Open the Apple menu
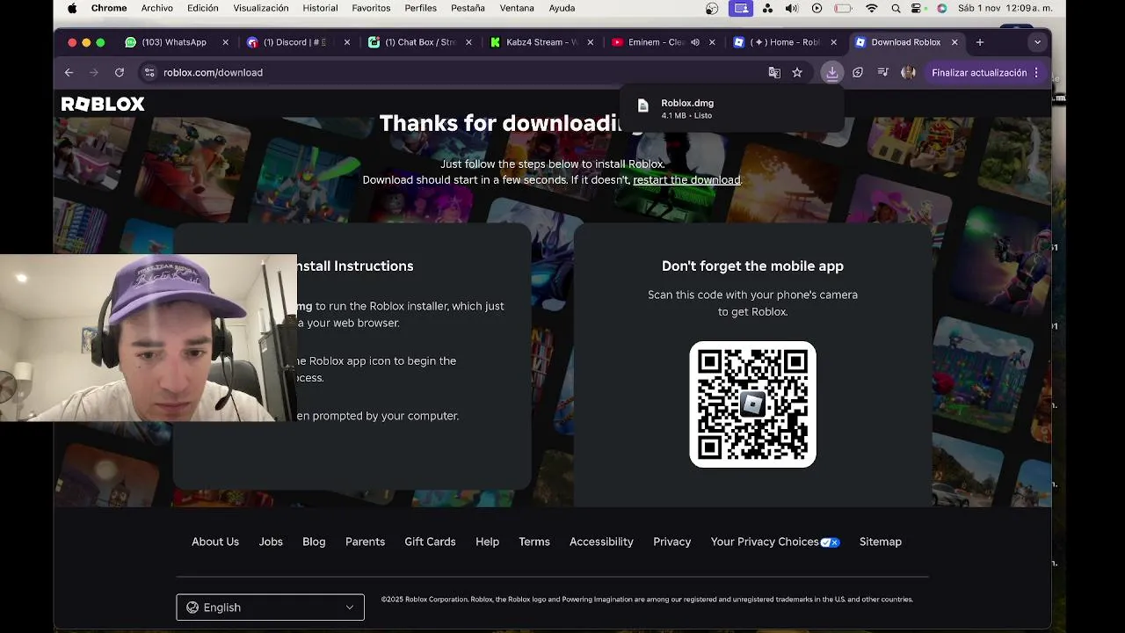This screenshot has width=1125, height=633. [72, 8]
